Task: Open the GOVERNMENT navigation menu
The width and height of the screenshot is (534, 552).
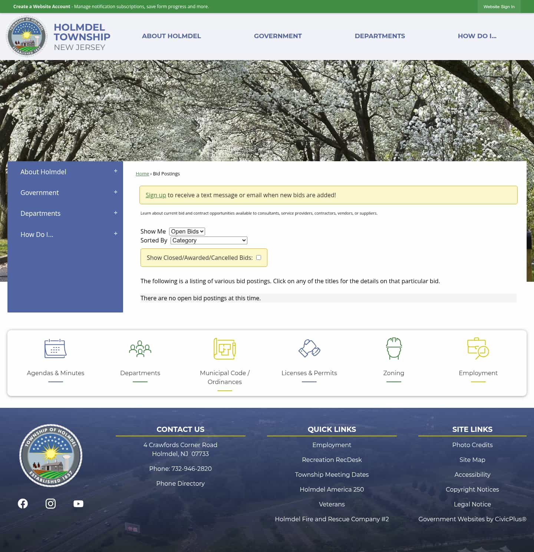Action: tap(278, 36)
